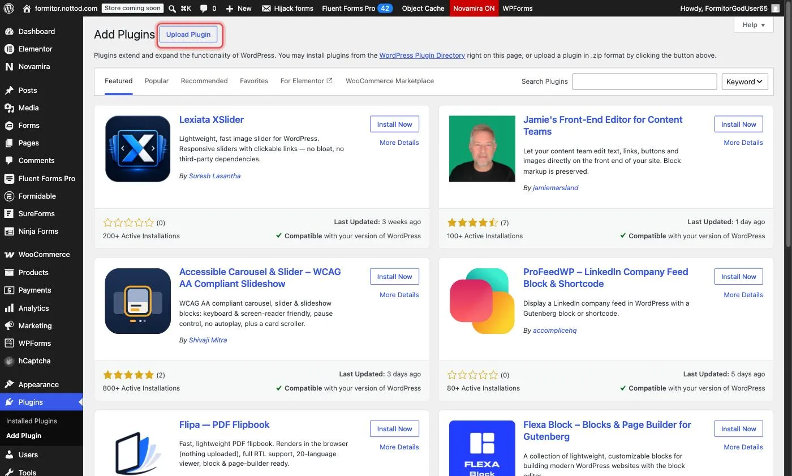792x476 pixels.
Task: Click the WPForms icon in sidebar
Action: (x=9, y=343)
